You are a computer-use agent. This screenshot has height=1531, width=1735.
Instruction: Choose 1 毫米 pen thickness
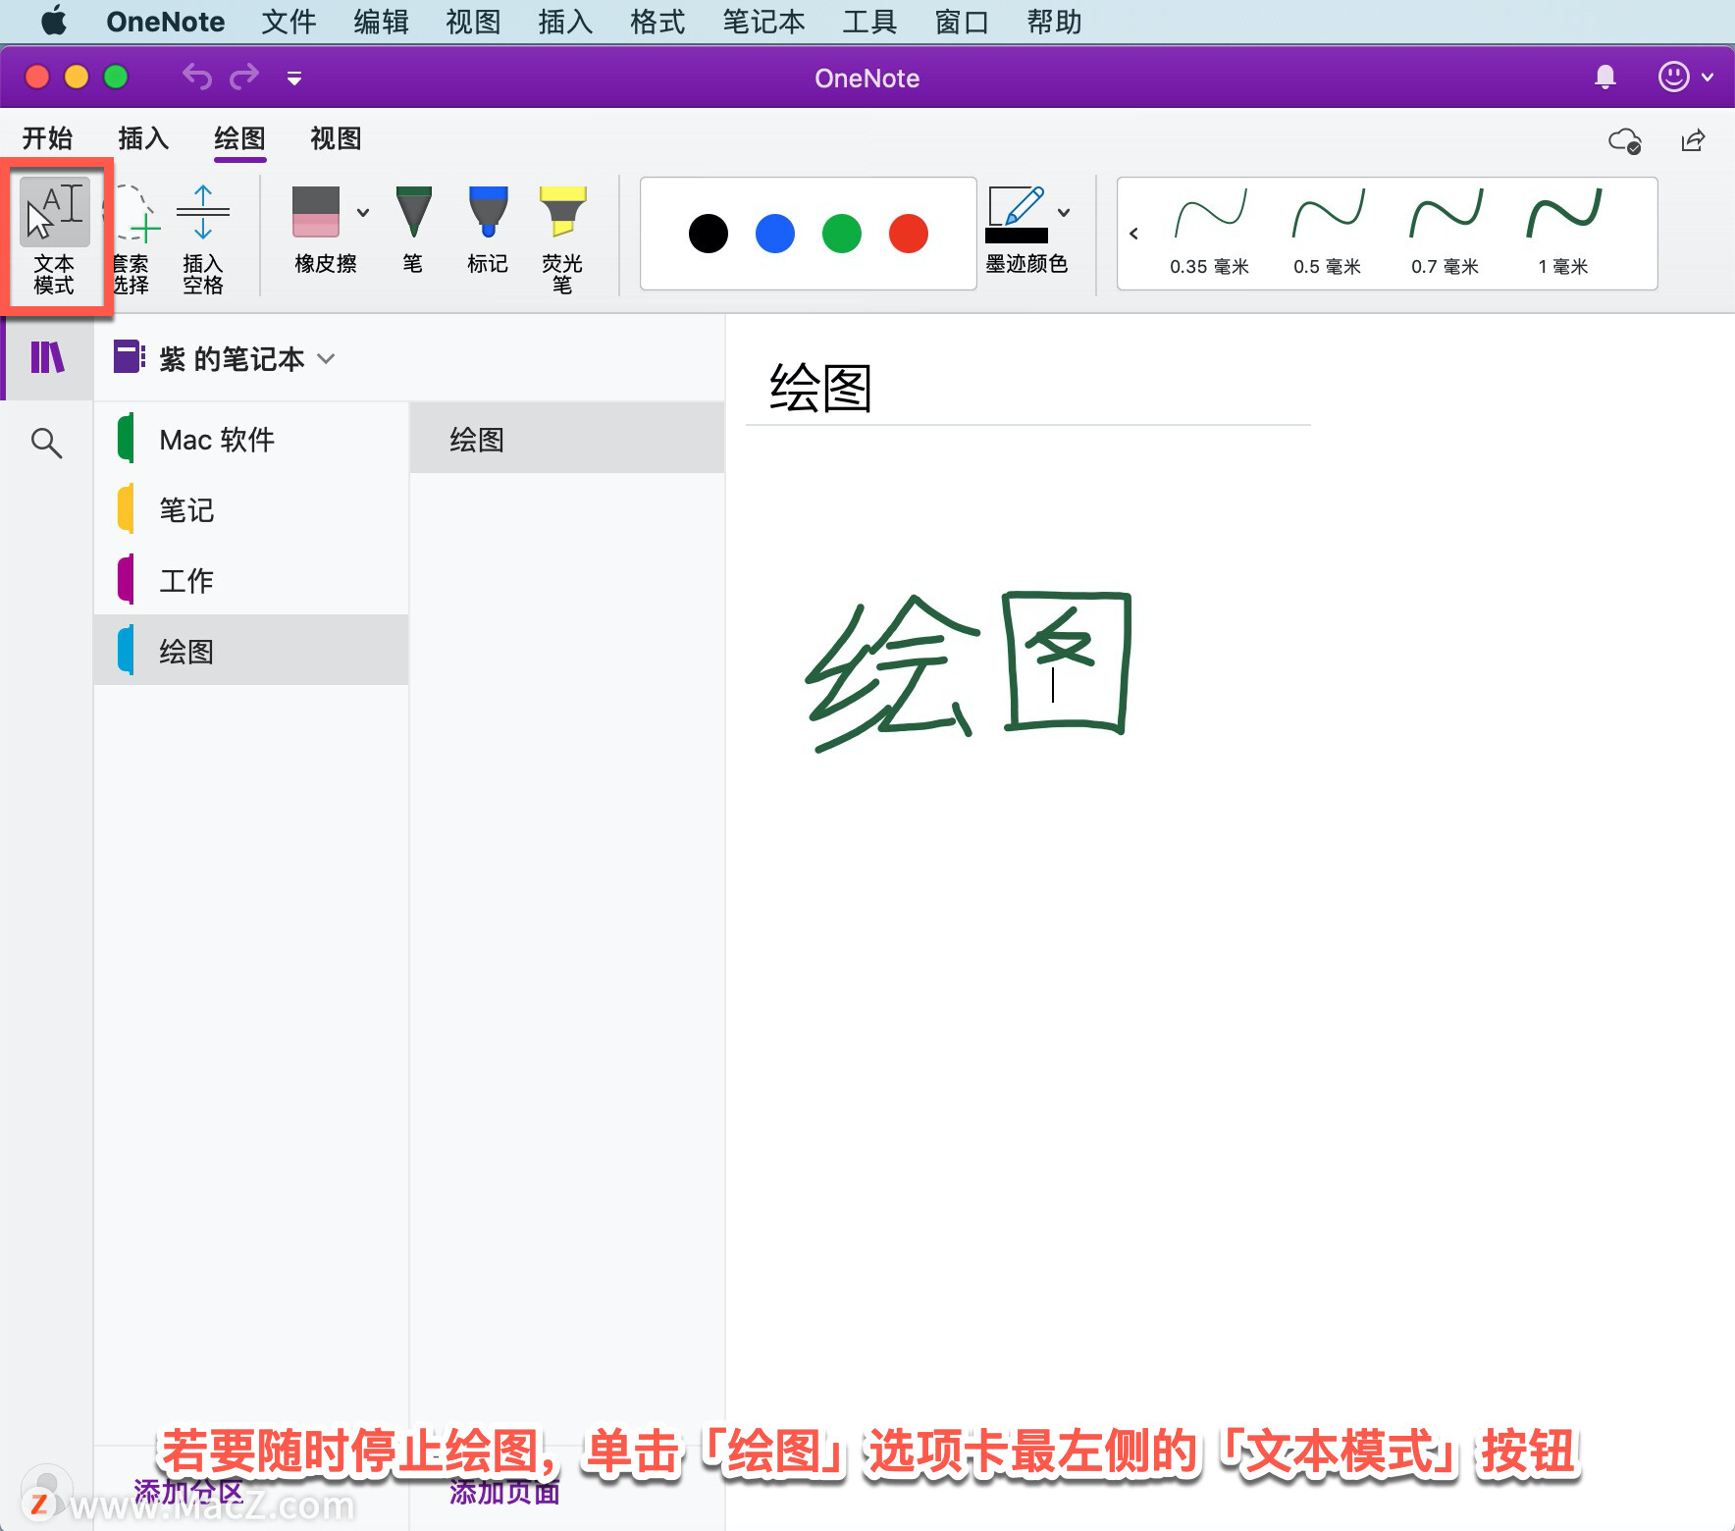click(x=1563, y=232)
